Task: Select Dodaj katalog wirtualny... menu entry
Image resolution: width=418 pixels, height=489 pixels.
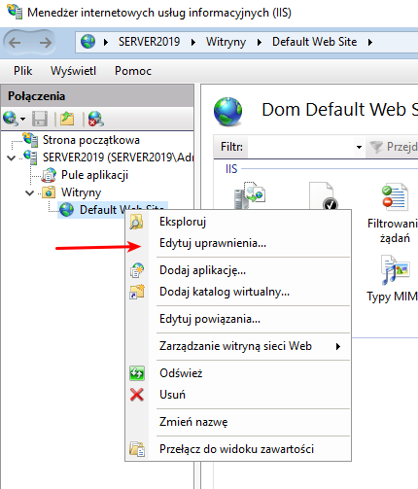Action: pos(225,292)
